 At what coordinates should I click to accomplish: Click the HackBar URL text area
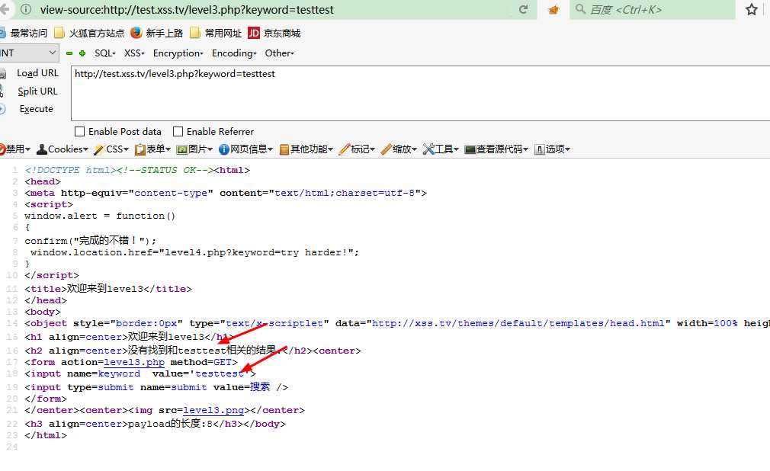point(420,93)
